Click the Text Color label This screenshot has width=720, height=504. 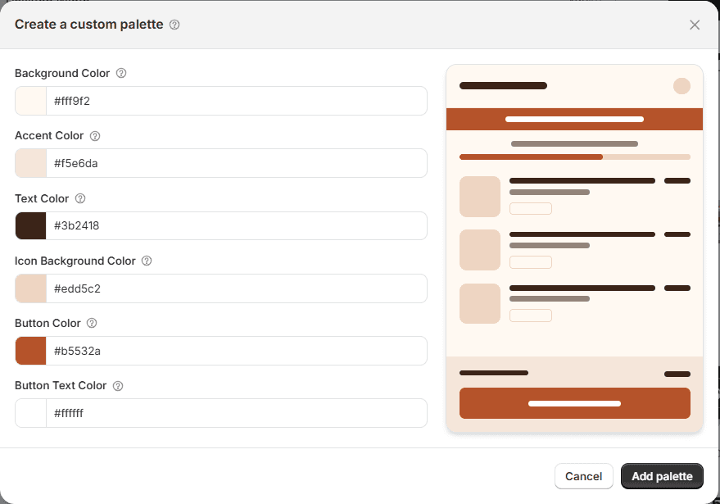(42, 198)
